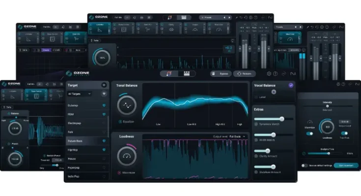
Task: Toggle the Vocal Balance checkmark
Action: pos(291,85)
